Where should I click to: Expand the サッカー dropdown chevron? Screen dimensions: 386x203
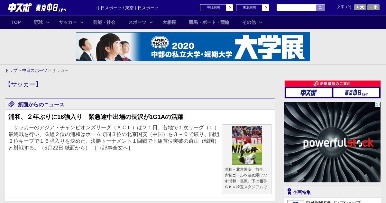(82, 23)
